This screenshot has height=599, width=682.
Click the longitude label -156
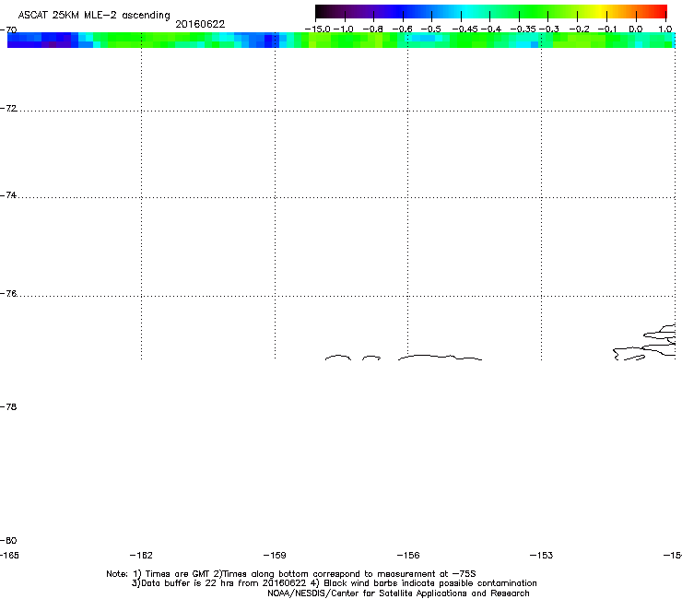pyautogui.click(x=408, y=556)
